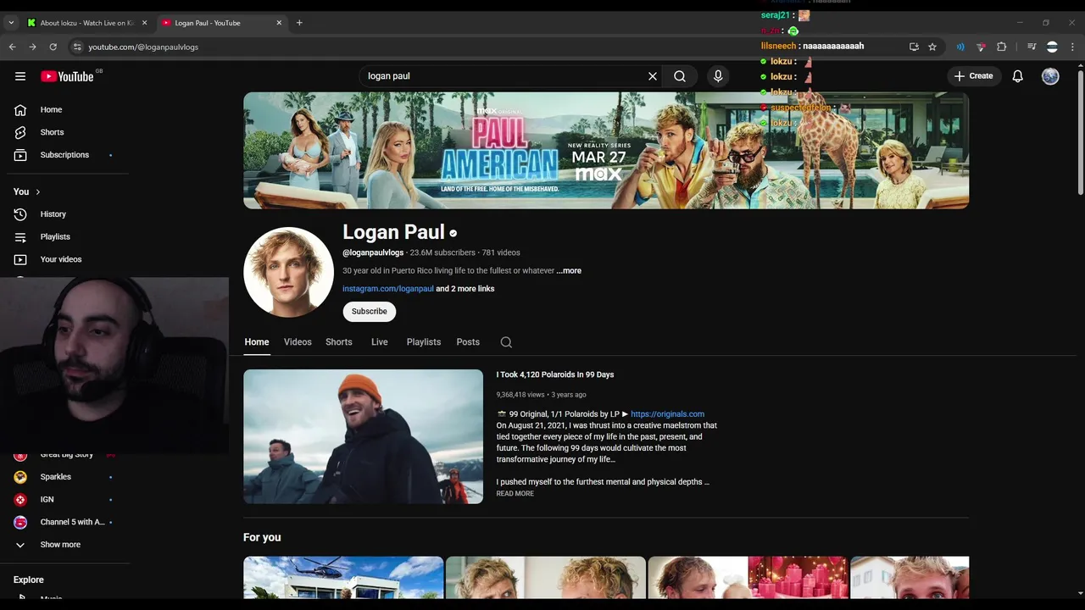
Task: Open Chrome profile avatar
Action: tap(1052, 47)
